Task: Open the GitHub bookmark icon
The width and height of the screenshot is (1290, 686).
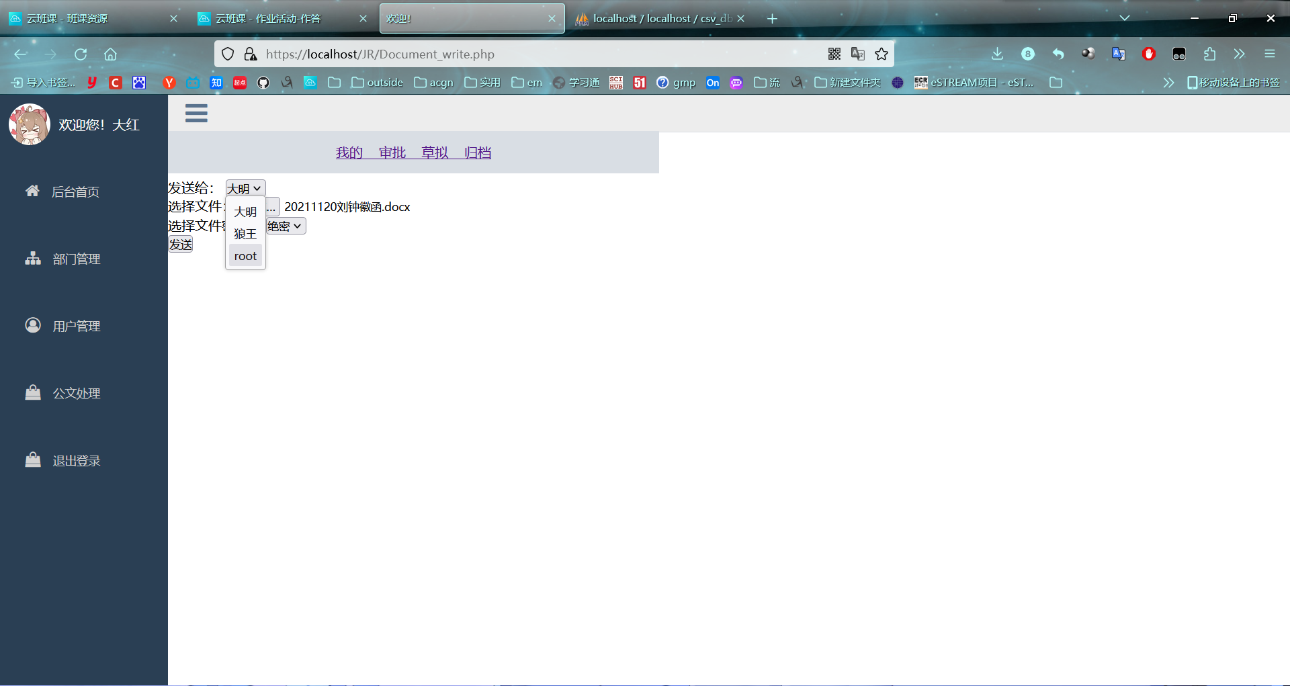Action: coord(263,83)
